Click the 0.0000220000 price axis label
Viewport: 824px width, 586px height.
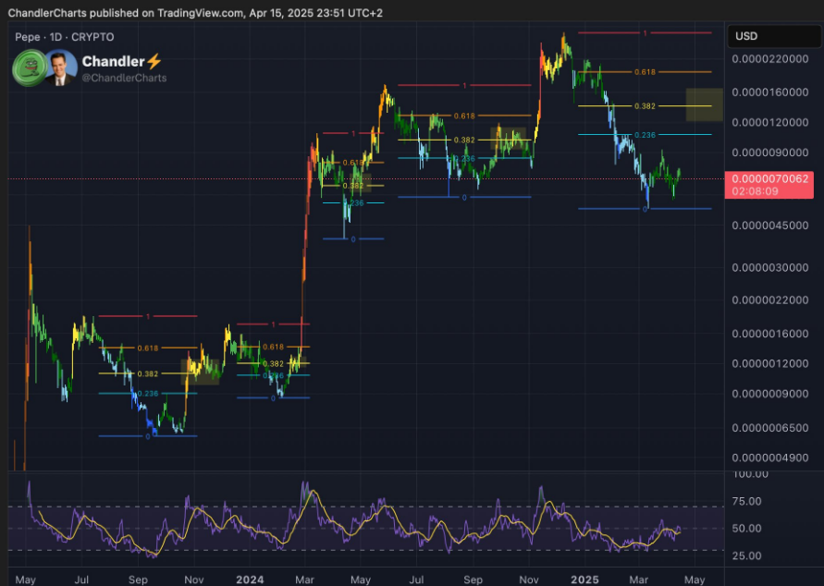tap(769, 59)
